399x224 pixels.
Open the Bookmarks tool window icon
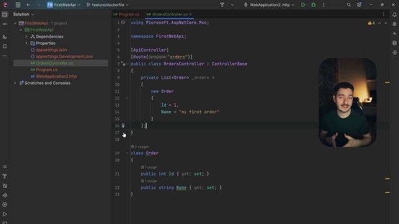pyautogui.click(x=4, y=47)
